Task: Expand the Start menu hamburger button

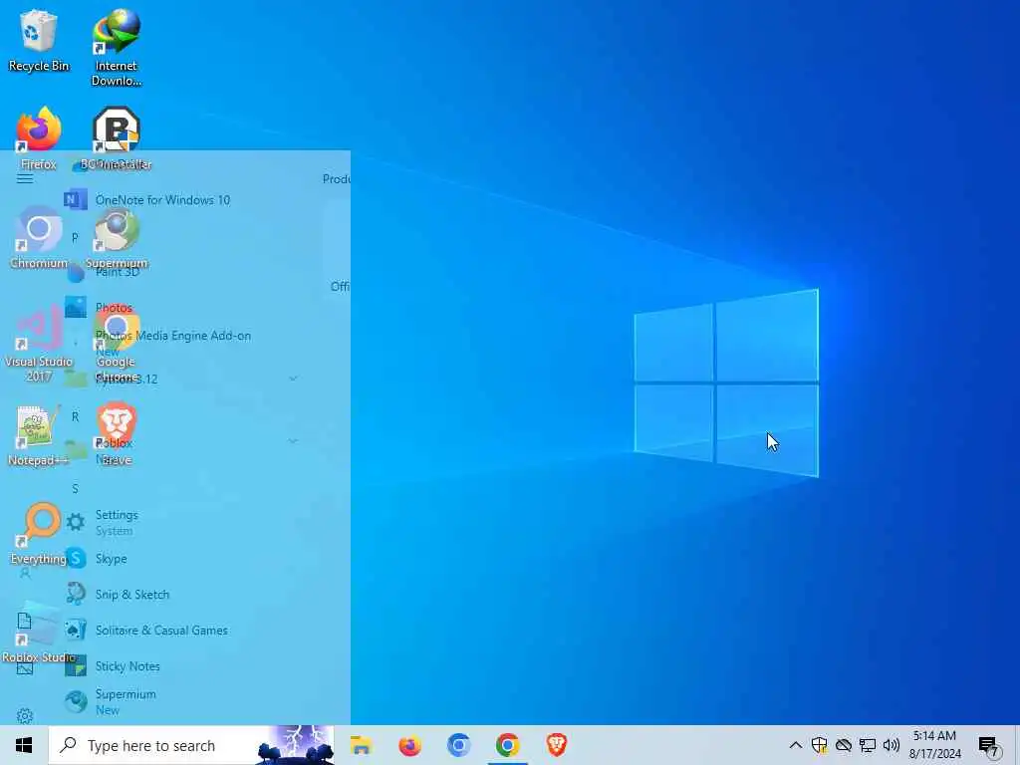Action: tap(25, 178)
